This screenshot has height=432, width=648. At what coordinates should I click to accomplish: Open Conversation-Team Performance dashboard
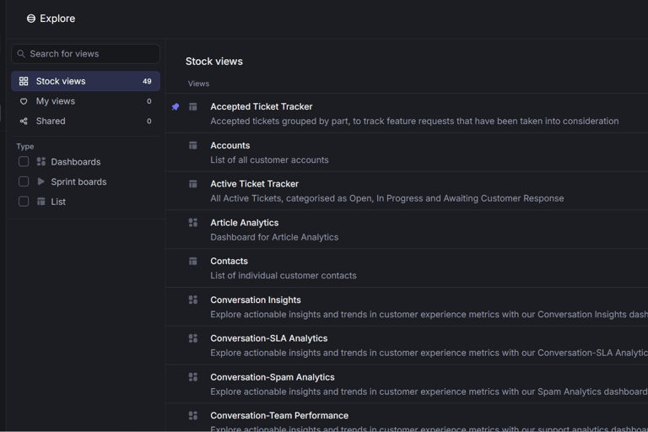(279, 415)
